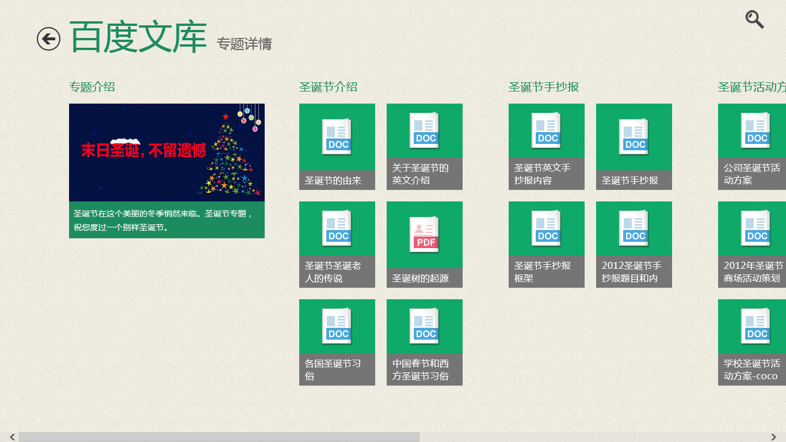Open DOC icon for 圣诞节手抄报

(x=634, y=137)
